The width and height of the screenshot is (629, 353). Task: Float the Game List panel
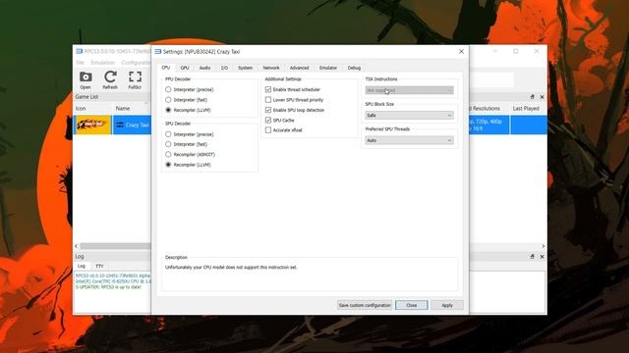pyautogui.click(x=533, y=97)
